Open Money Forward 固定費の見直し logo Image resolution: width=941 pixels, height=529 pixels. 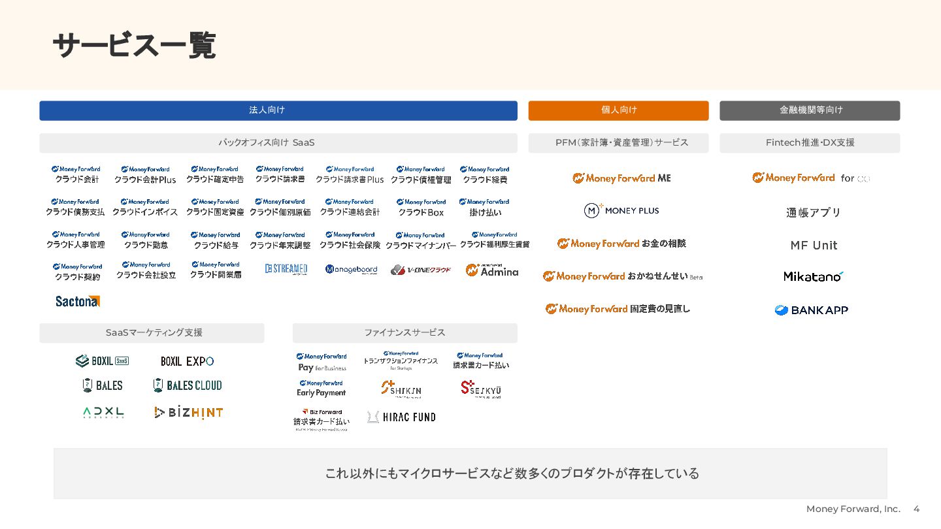point(618,309)
